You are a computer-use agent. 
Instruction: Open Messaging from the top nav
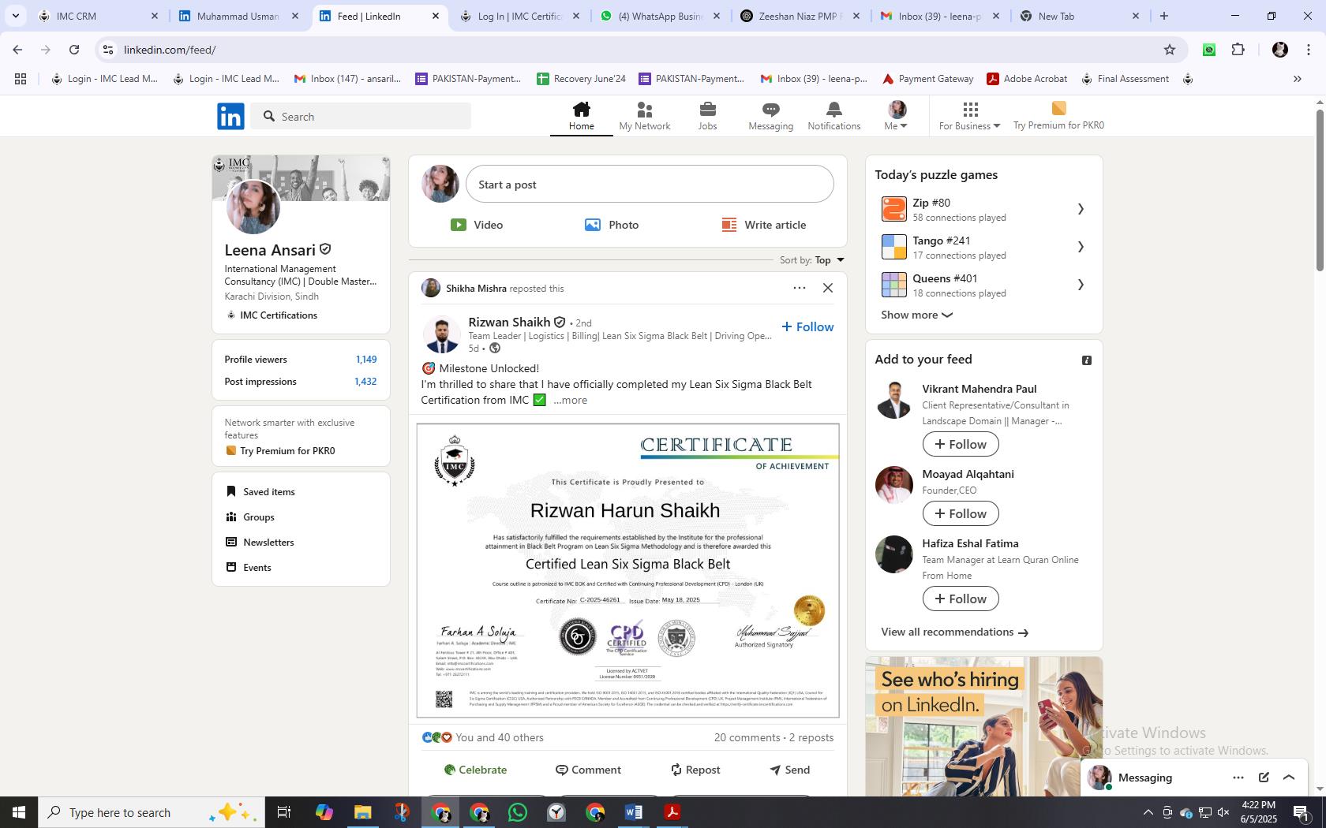[x=770, y=116]
